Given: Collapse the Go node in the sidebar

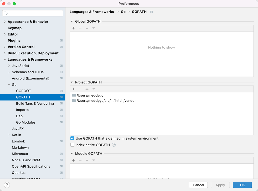Looking at the screenshot, I should [x=9, y=84].
